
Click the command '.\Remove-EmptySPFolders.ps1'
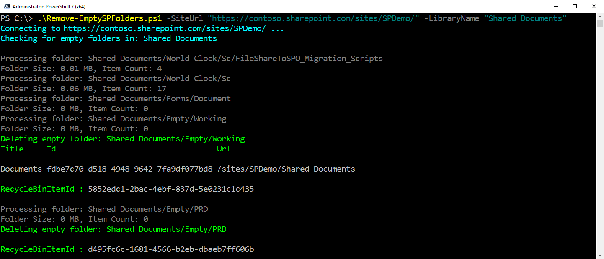[x=99, y=18]
